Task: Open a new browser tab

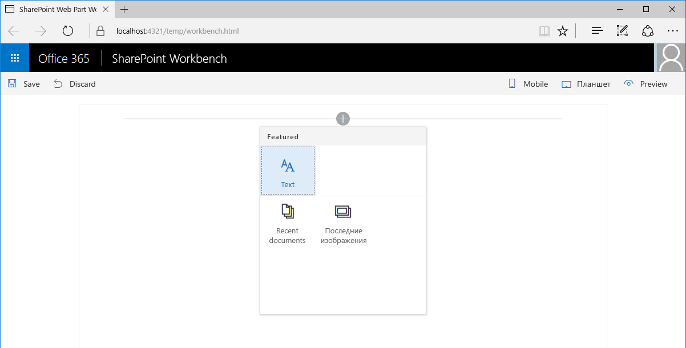Action: (124, 10)
